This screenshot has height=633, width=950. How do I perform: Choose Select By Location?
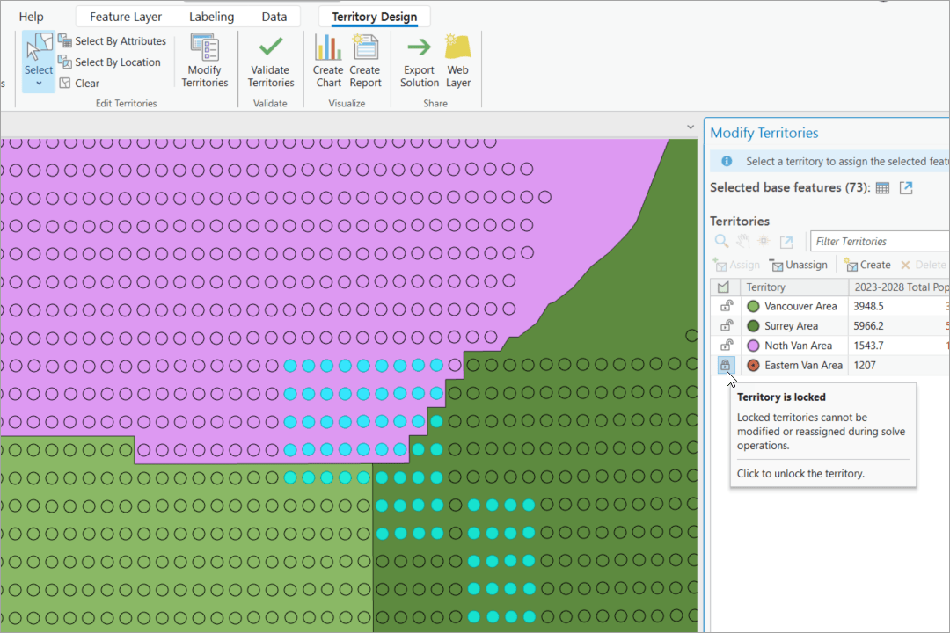coord(110,62)
